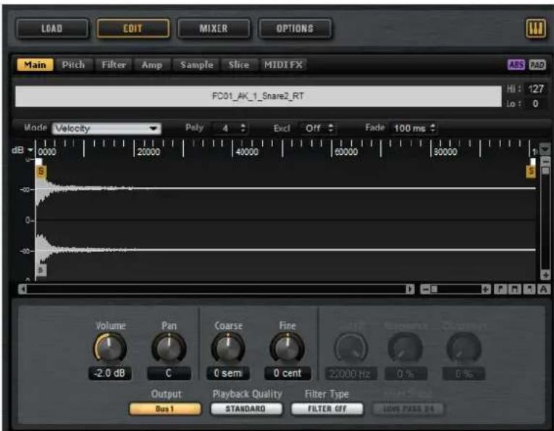Click the Pan knob
Screen dimensions: 554x431
[x=169, y=348]
